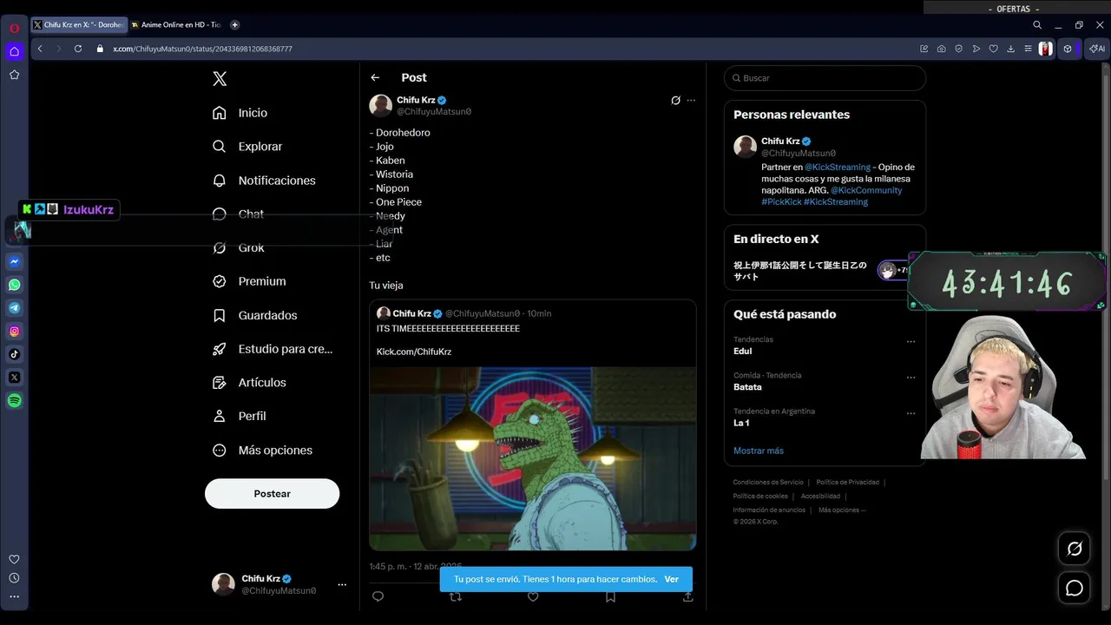The height and width of the screenshot is (625, 1111).
Task: Click Grok icon on the post header
Action: [x=675, y=101]
